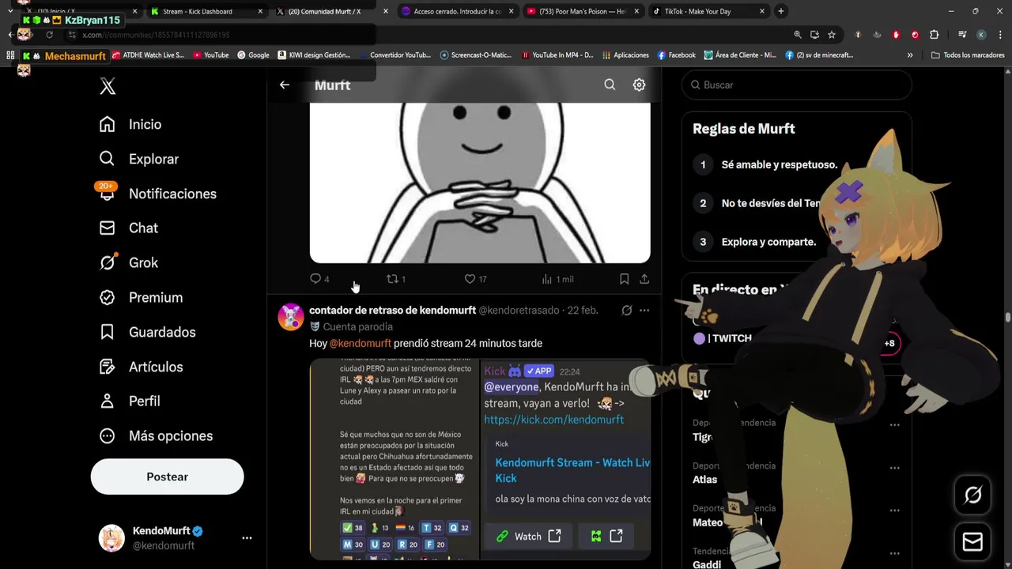This screenshot has height=569, width=1012.
Task: View post analytics showing 1 mil
Action: click(x=557, y=279)
